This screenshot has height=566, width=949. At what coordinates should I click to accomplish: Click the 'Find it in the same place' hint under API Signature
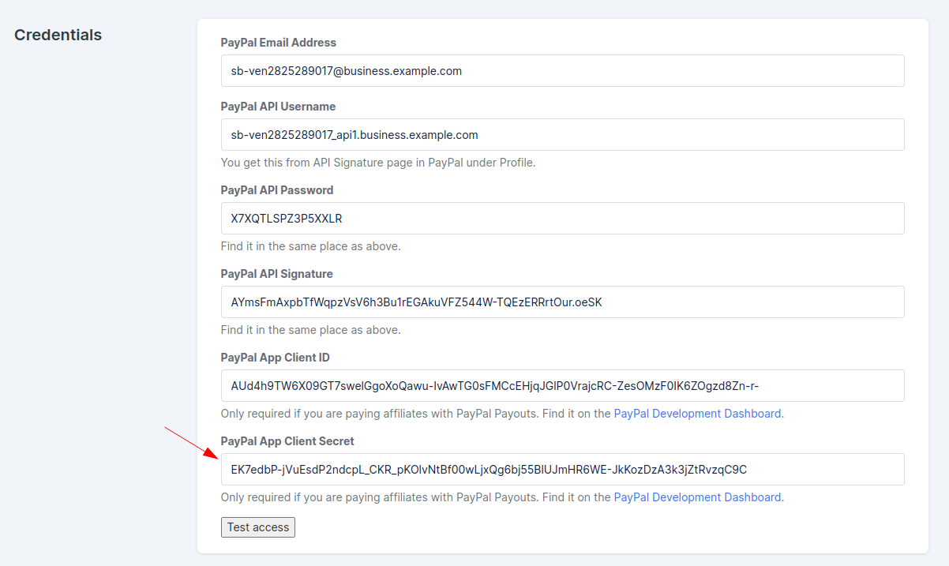[311, 330]
